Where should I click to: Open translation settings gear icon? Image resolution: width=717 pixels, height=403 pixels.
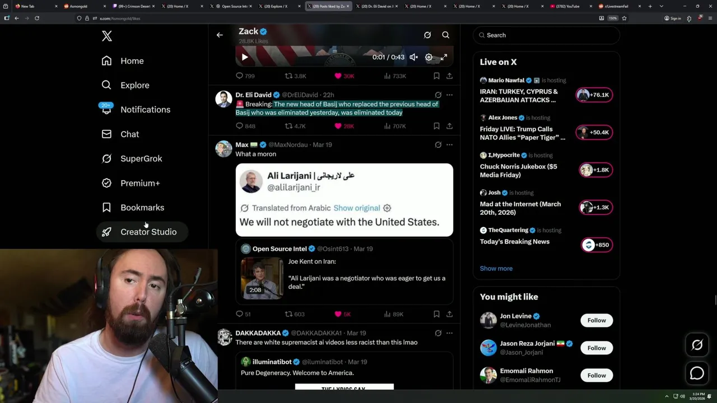pos(387,208)
